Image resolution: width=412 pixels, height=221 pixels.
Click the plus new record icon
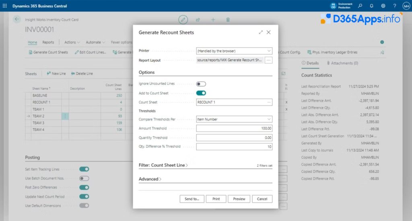point(213,20)
